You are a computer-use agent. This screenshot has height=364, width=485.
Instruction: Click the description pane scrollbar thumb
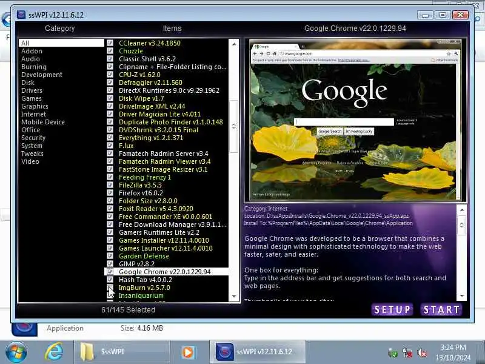coord(461,225)
